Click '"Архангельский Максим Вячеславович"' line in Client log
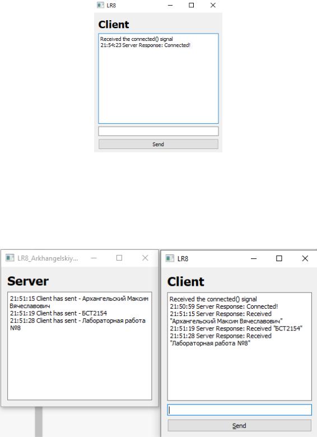This screenshot has height=437, width=317. click(226, 321)
